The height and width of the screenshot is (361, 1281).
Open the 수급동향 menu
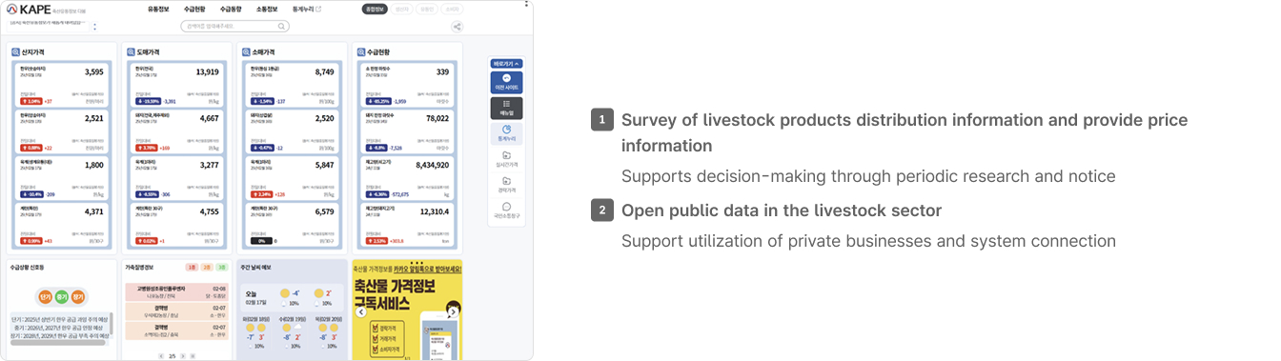tap(232, 9)
